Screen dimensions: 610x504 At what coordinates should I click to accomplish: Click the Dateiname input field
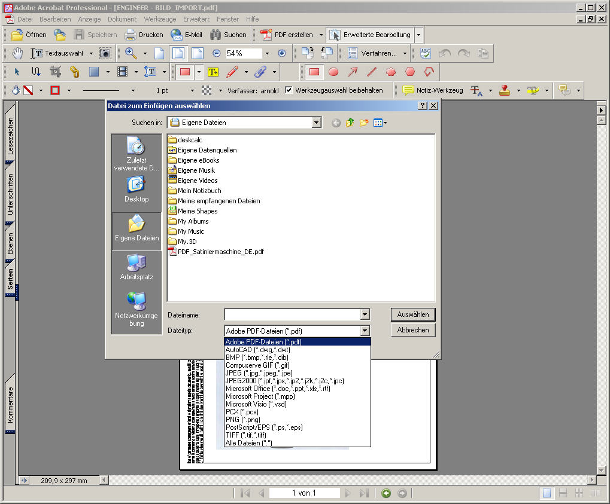tap(293, 314)
